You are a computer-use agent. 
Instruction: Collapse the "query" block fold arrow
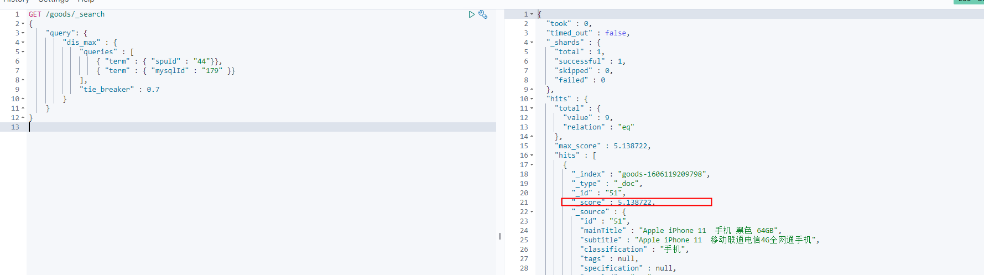[x=23, y=33]
